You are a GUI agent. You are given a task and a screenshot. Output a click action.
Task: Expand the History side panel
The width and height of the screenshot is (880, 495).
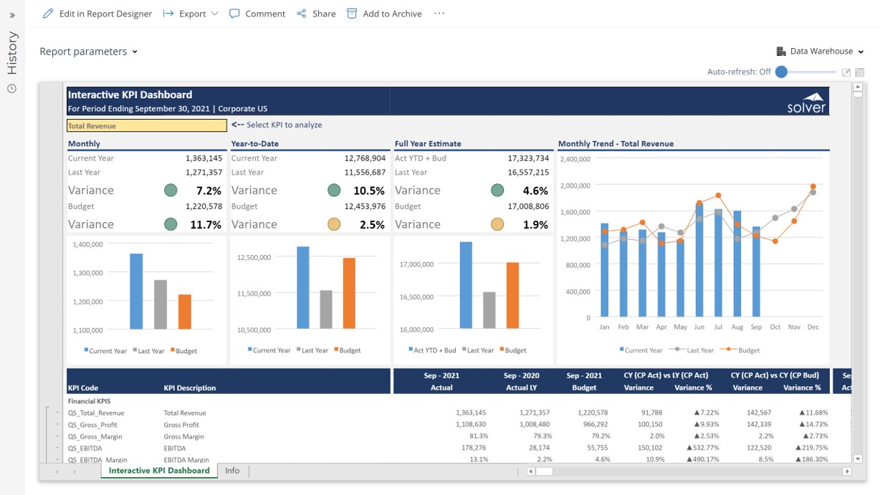[11, 15]
